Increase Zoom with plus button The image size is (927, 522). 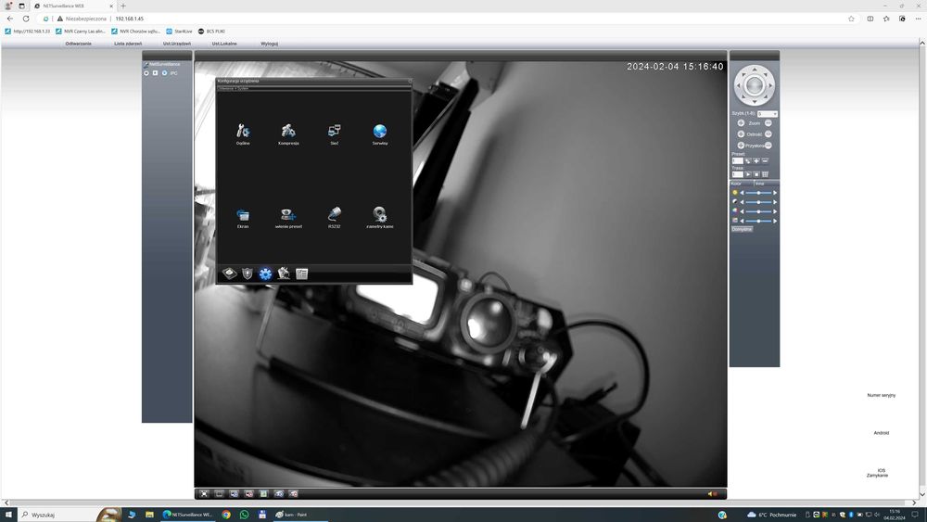click(x=741, y=123)
